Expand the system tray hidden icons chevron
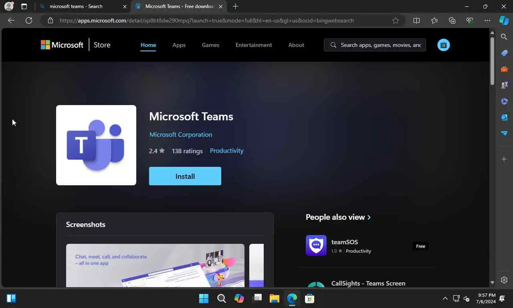Screen dimensions: 513x308 click(x=445, y=298)
